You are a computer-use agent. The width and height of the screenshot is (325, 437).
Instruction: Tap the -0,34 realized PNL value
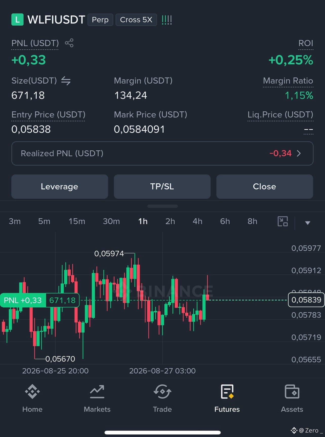pos(280,153)
